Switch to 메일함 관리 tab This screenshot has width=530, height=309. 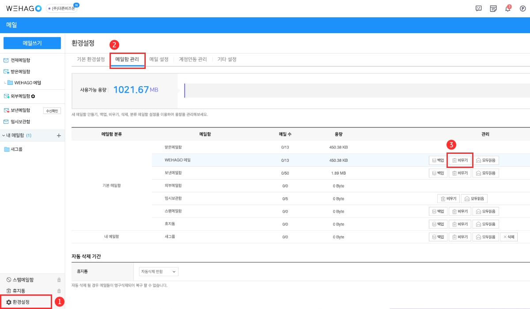(x=127, y=59)
